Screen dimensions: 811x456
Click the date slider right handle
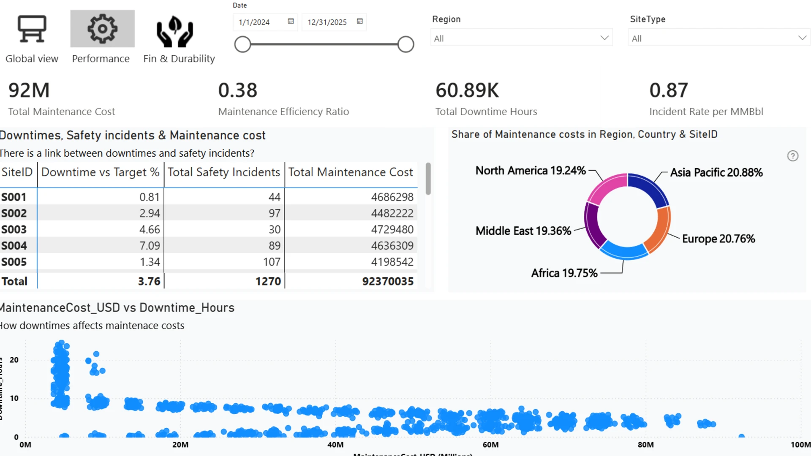[x=405, y=44]
